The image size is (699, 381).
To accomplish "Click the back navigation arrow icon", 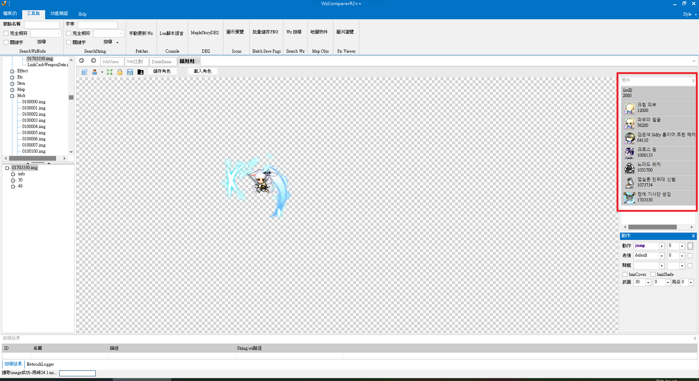I will (x=82, y=61).
